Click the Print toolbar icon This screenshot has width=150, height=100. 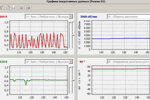(x=21, y=7)
